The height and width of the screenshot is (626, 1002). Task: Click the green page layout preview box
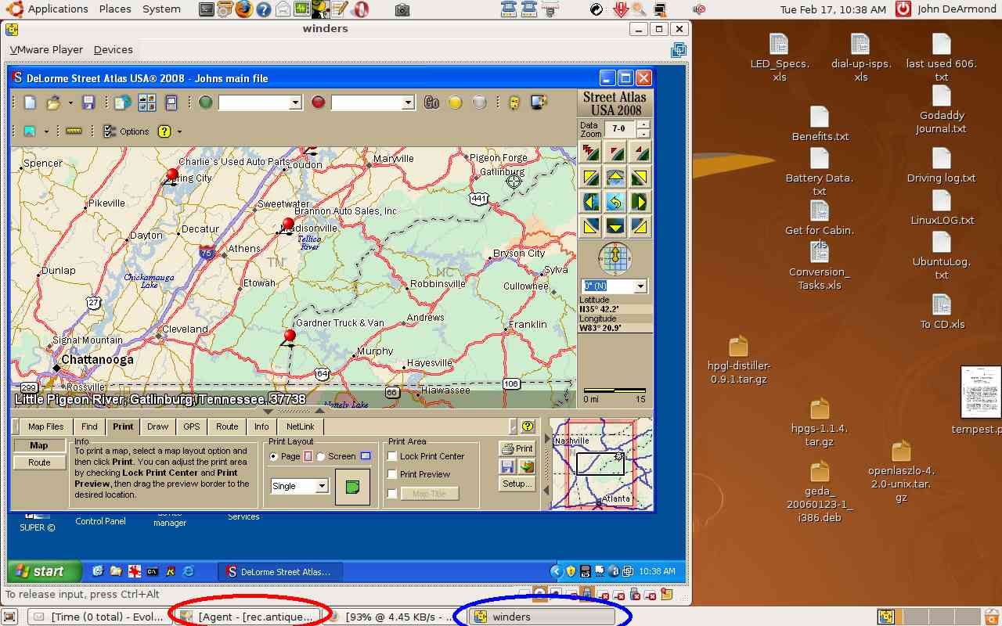[352, 487]
